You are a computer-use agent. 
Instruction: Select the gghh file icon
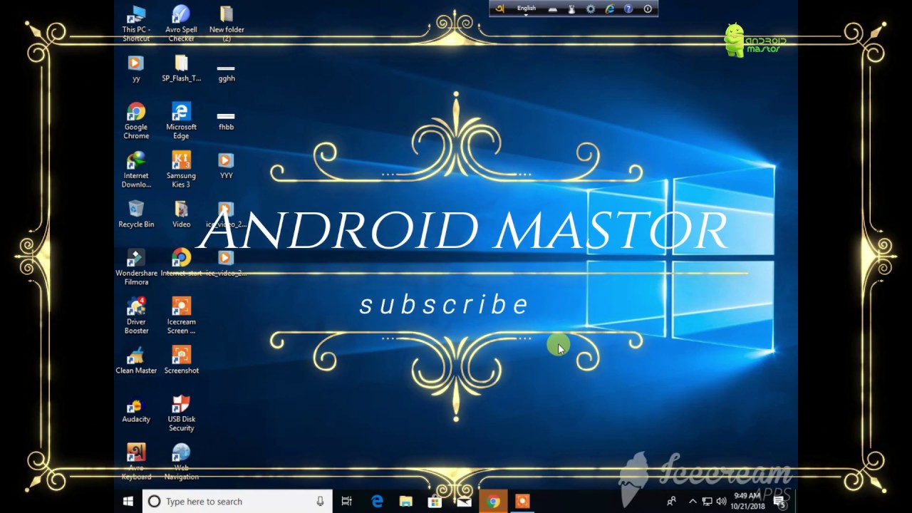[x=227, y=73]
